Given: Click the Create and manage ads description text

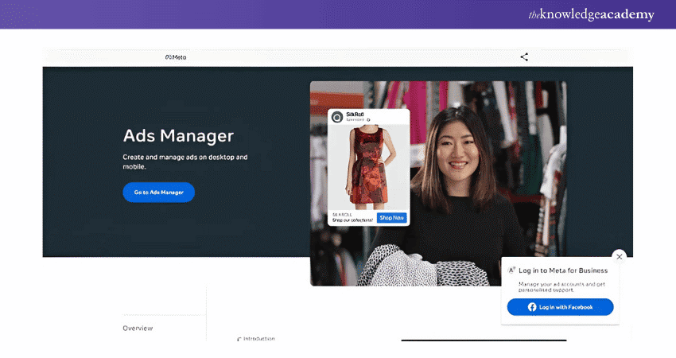Looking at the screenshot, I should point(185,162).
